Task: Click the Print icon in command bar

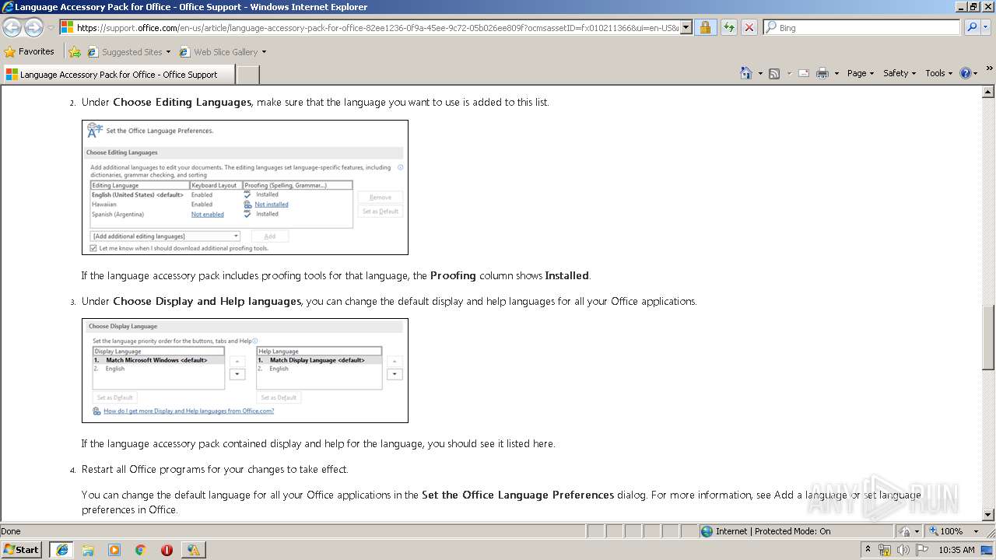Action: tap(822, 73)
